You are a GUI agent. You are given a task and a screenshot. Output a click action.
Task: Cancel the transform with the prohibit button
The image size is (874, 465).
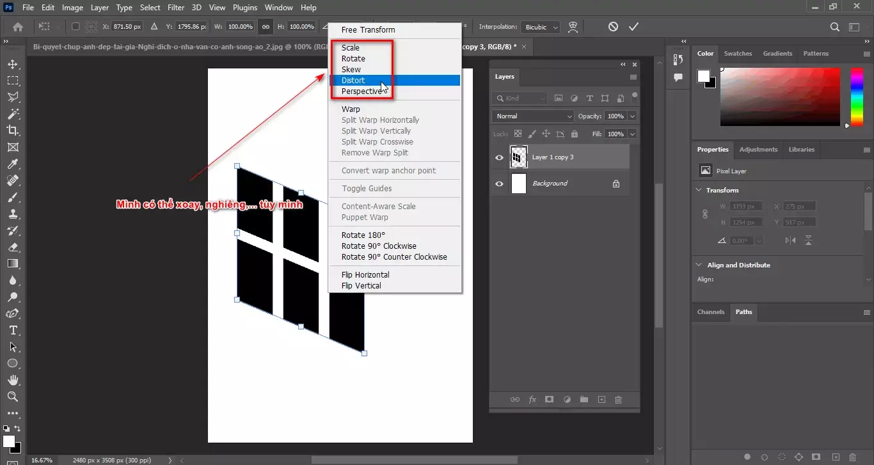[x=613, y=26]
